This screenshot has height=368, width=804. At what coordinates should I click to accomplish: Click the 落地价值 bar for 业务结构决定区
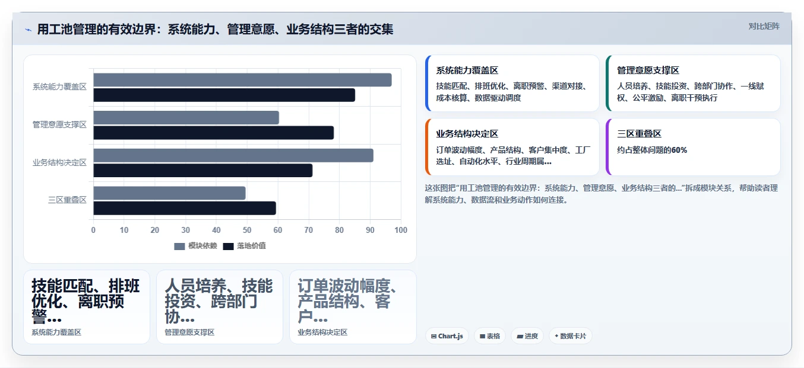click(x=202, y=171)
